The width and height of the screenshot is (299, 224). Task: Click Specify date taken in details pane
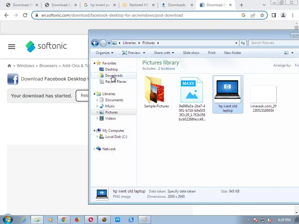coord(181,191)
